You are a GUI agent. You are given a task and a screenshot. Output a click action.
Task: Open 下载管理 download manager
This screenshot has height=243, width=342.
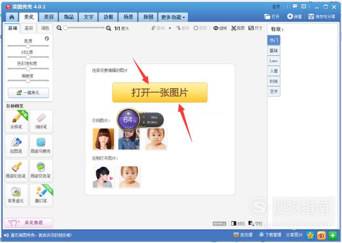tap(270, 235)
